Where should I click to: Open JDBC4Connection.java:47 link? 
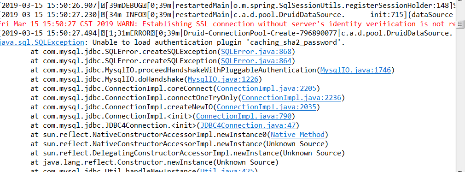(x=248, y=125)
